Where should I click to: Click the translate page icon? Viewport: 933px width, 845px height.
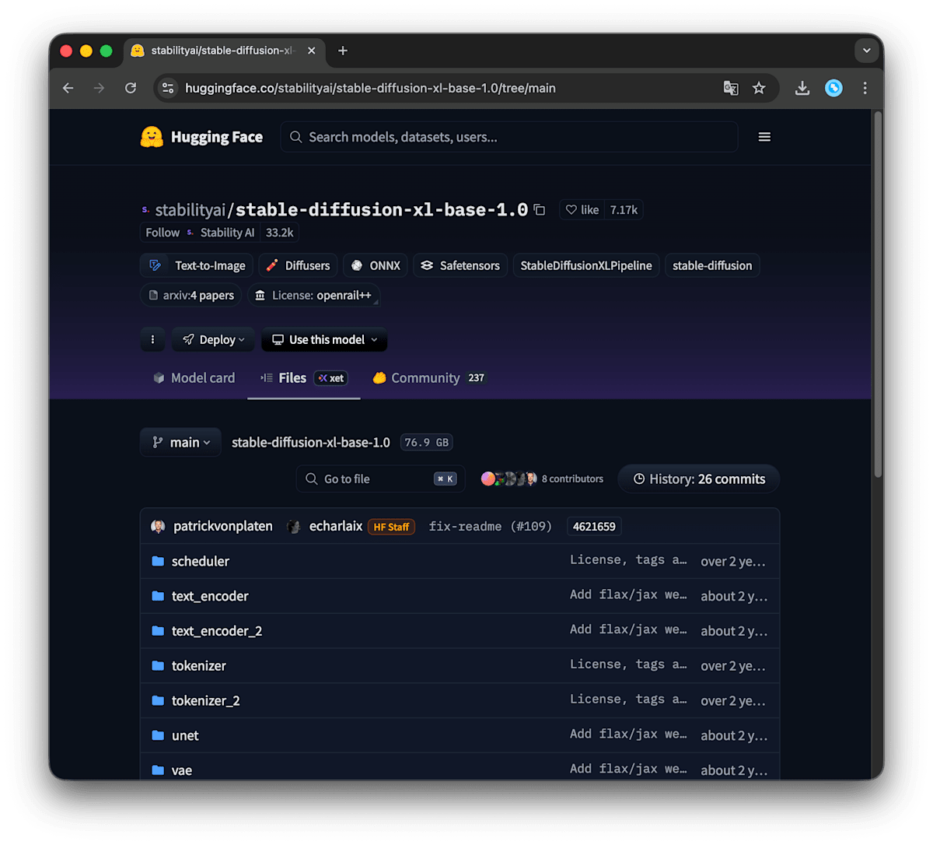731,88
